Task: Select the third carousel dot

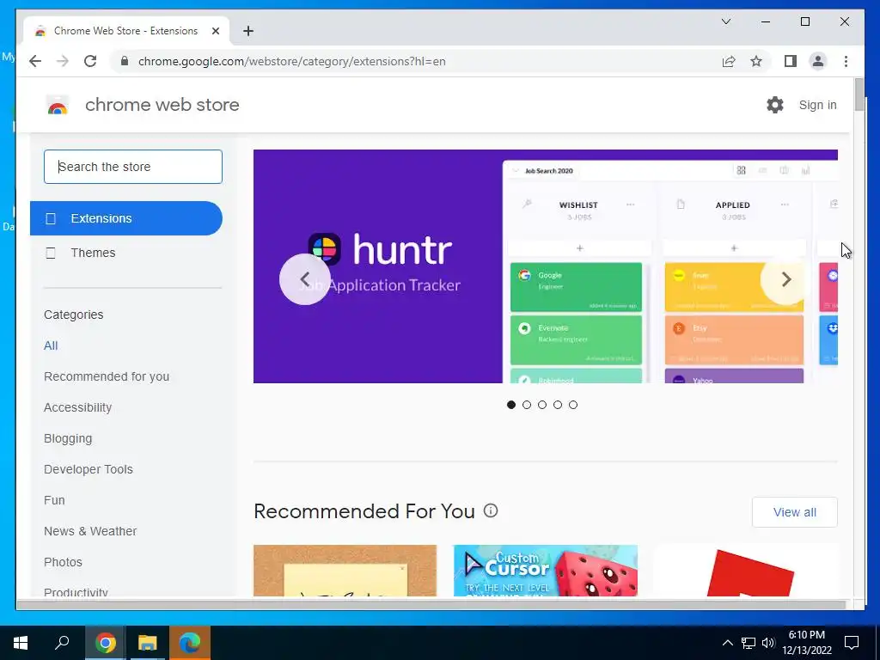Action: pyautogui.click(x=542, y=405)
